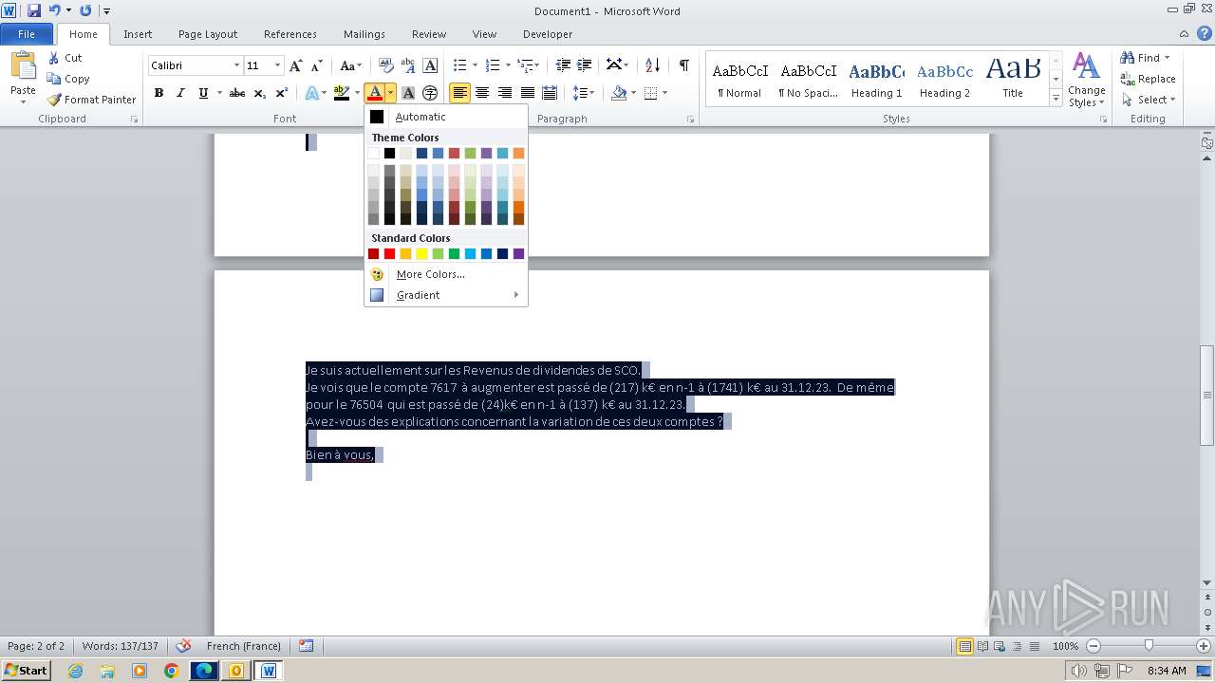
Task: Pick standard Dark Red font color
Action: pyautogui.click(x=373, y=253)
